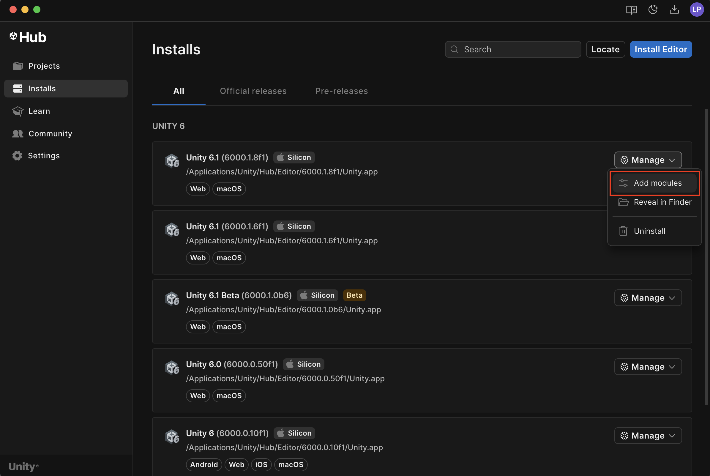
Task: Click the Locate button
Action: coord(605,49)
